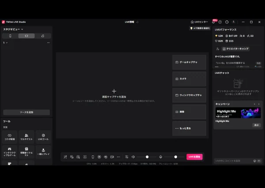The width and height of the screenshot is (265, 188).
Task: Click もっと見る for more sources
Action: [189, 128]
